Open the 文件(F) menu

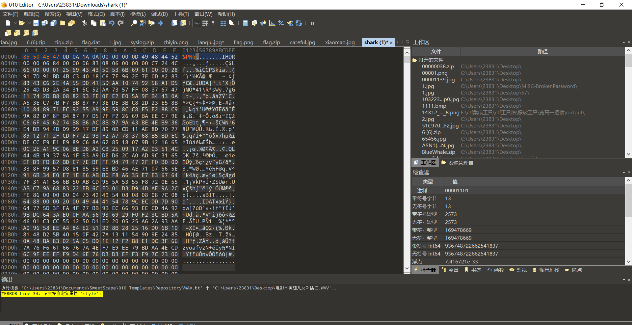click(x=11, y=14)
